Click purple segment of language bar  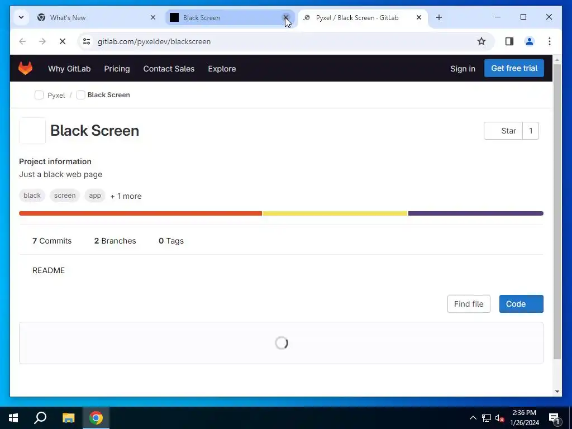(x=476, y=213)
